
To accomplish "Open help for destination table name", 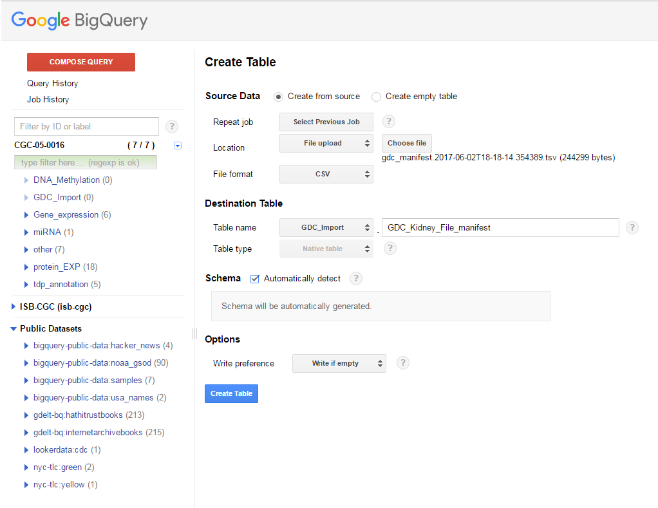I will [632, 227].
